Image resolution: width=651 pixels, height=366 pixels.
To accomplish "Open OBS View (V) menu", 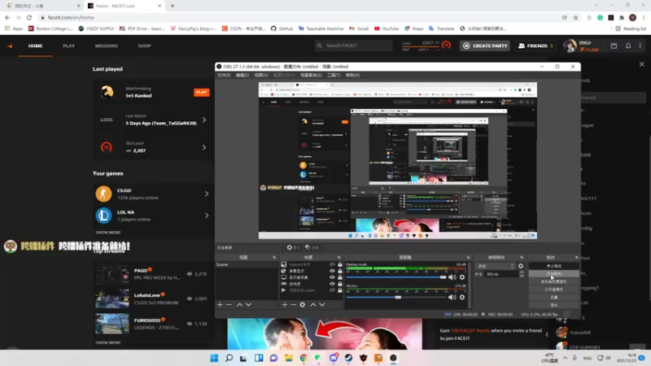I will [261, 75].
